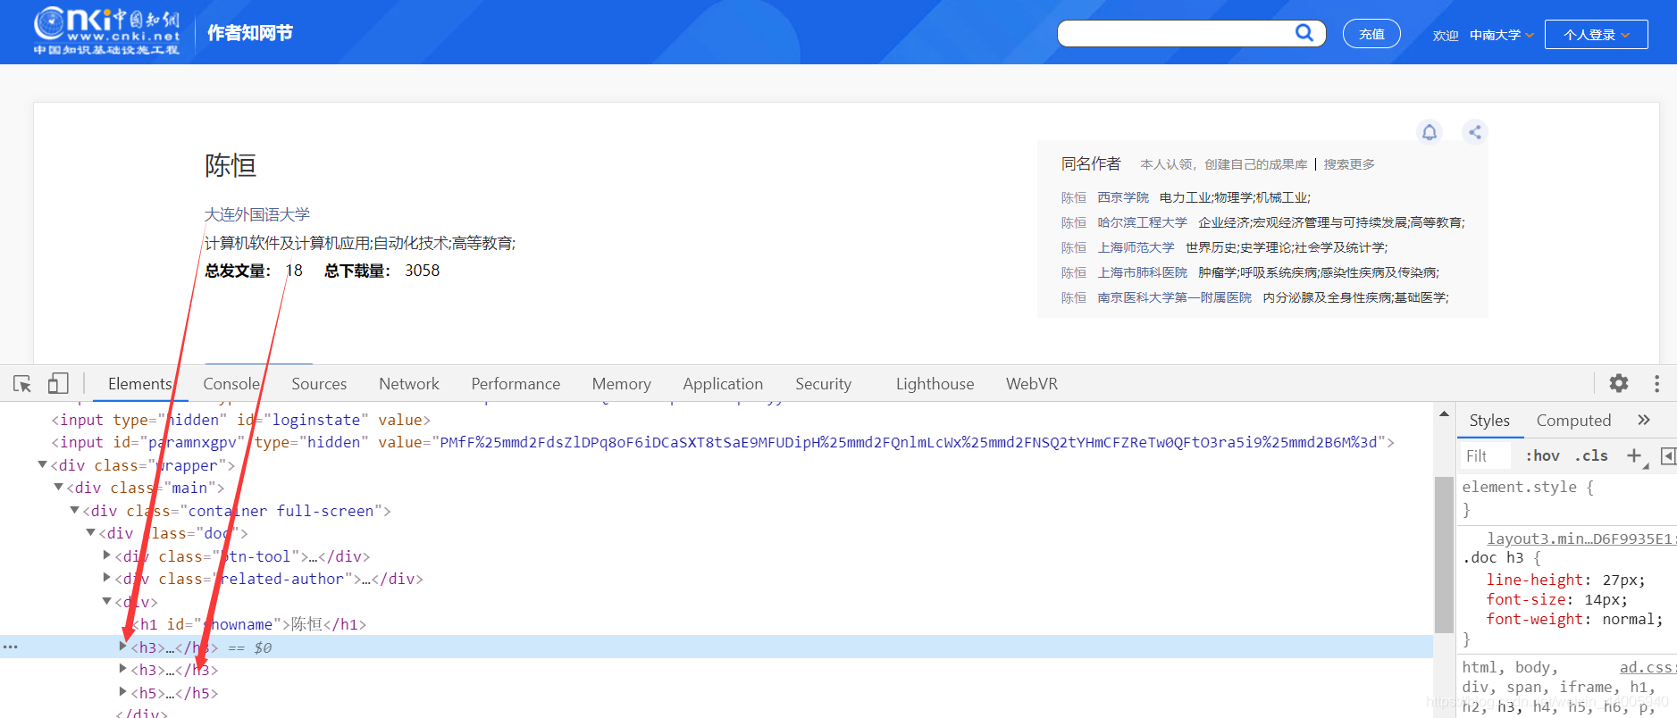Screen dimensions: 1677x718
Task: Open 哈尔滨工程大学 author link
Action: (x=1142, y=222)
